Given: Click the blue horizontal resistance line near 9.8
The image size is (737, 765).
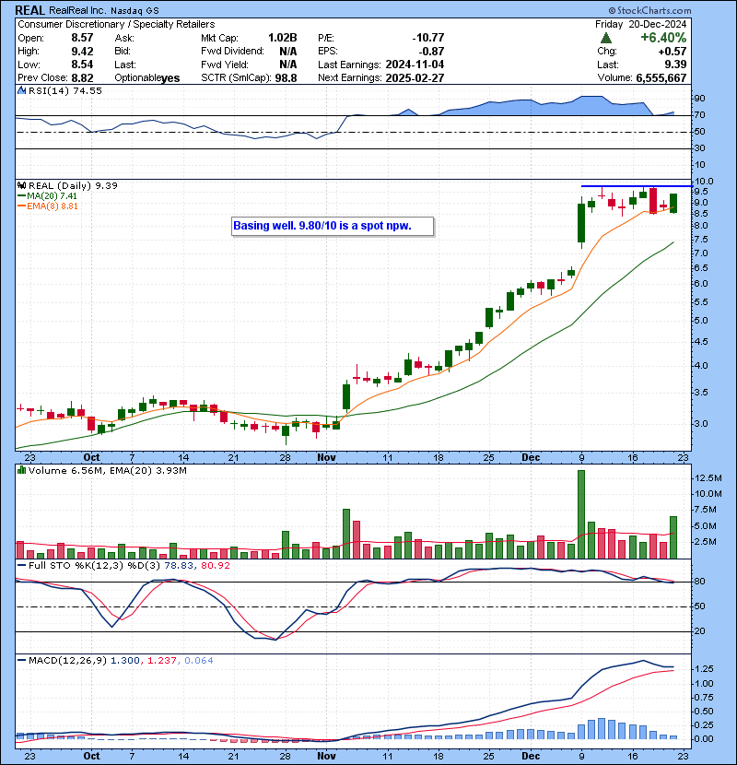Looking at the screenshot, I should pos(637,186).
